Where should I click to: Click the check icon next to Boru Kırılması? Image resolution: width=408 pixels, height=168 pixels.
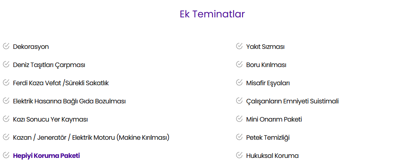[239, 64]
